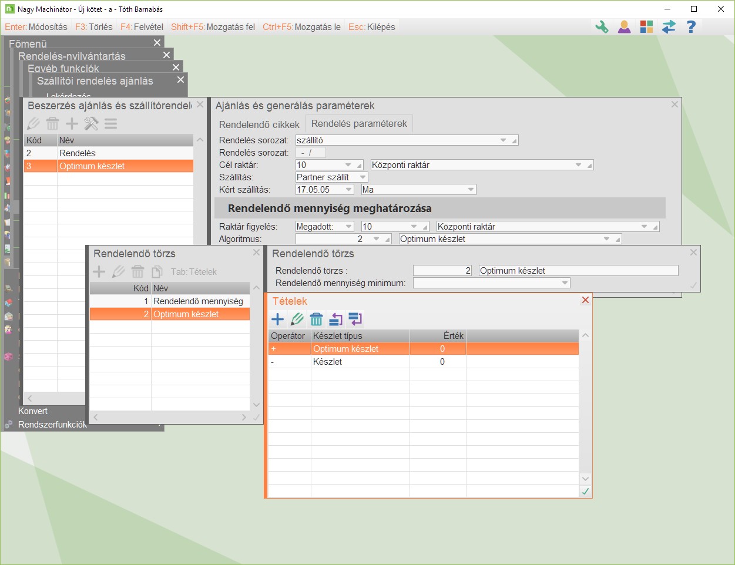Switch to the Rendelendő cikkek tab
Image resolution: width=735 pixels, height=565 pixels.
click(x=259, y=125)
